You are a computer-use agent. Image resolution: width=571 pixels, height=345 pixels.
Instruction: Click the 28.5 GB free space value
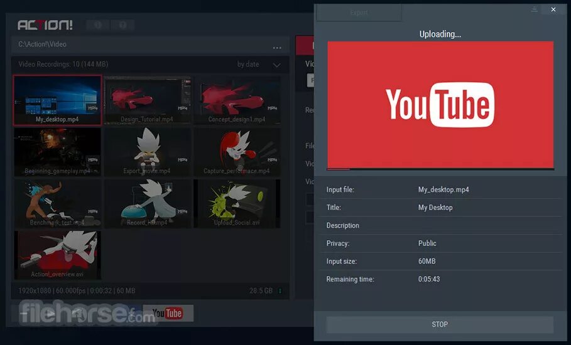coord(261,291)
